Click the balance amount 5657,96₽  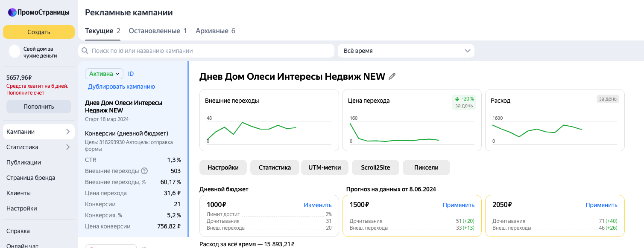coord(19,78)
